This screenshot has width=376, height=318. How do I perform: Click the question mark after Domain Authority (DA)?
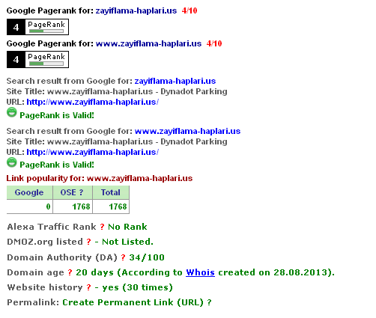click(x=123, y=257)
